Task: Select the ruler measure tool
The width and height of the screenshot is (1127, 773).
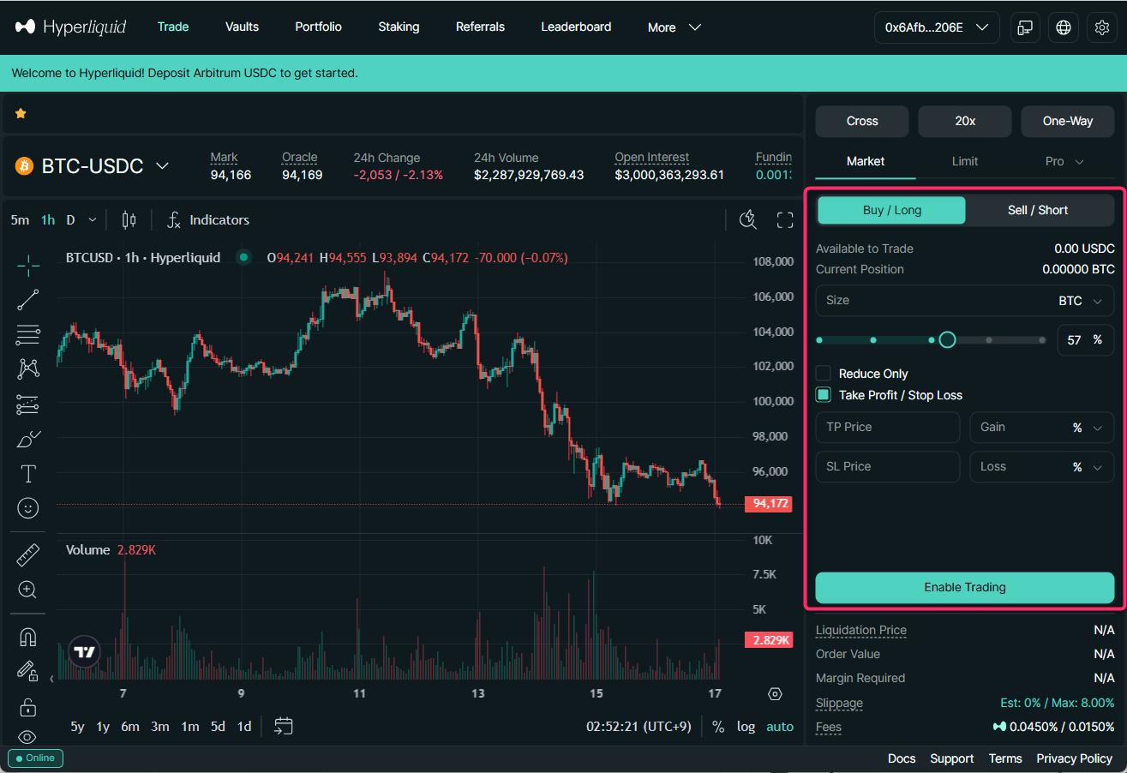Action: [x=28, y=555]
